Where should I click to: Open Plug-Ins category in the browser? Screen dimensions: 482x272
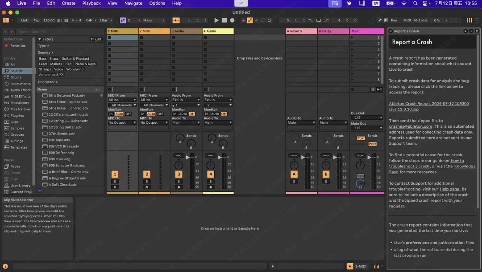pos(17,115)
